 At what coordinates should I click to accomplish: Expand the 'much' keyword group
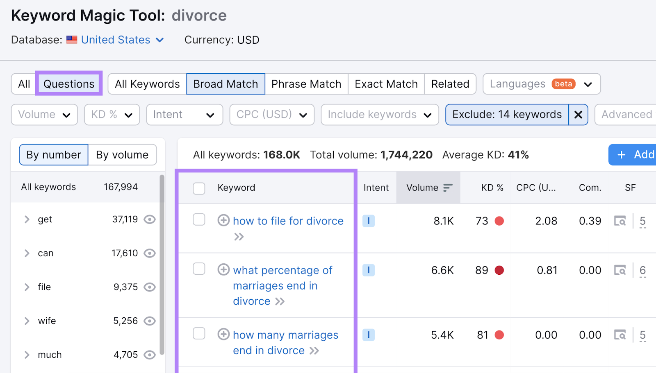click(x=27, y=355)
